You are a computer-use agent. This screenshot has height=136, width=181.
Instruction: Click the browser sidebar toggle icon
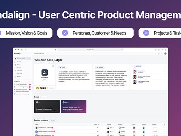point(22,49)
